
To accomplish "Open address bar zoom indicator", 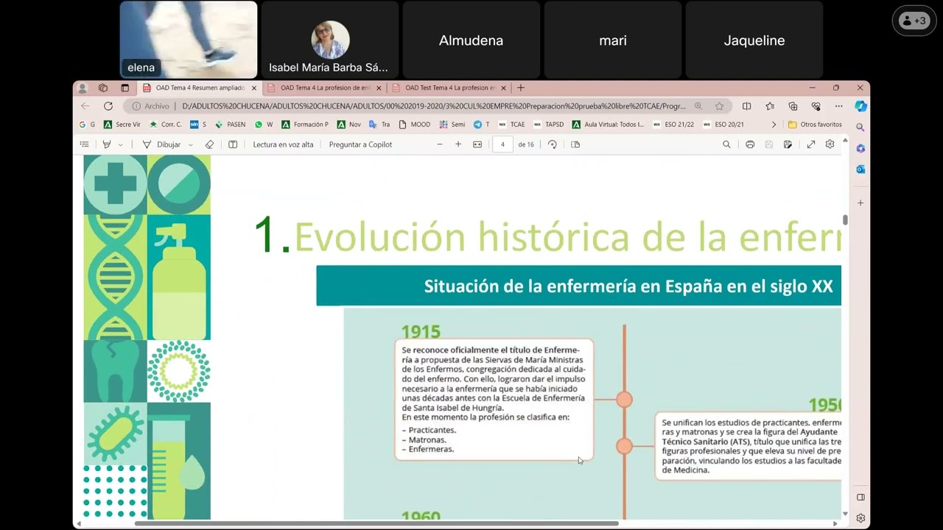I will [x=698, y=106].
